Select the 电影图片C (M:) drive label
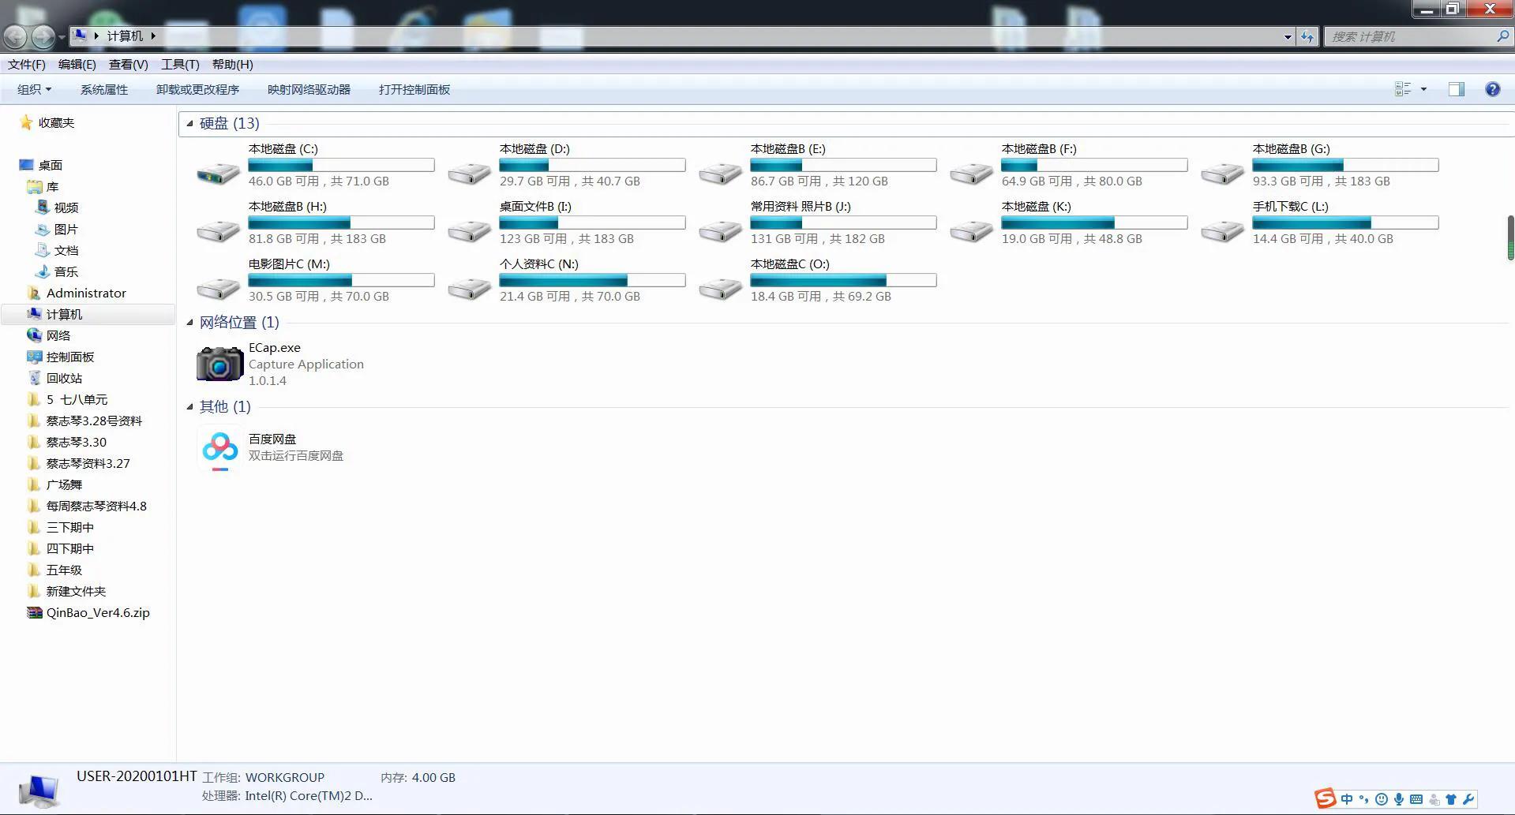This screenshot has width=1515, height=815. [289, 264]
